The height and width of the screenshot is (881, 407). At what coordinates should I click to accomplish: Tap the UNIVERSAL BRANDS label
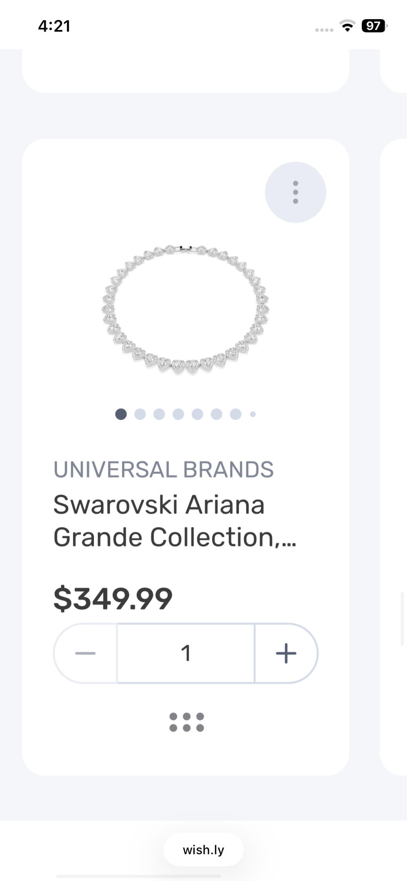point(163,469)
